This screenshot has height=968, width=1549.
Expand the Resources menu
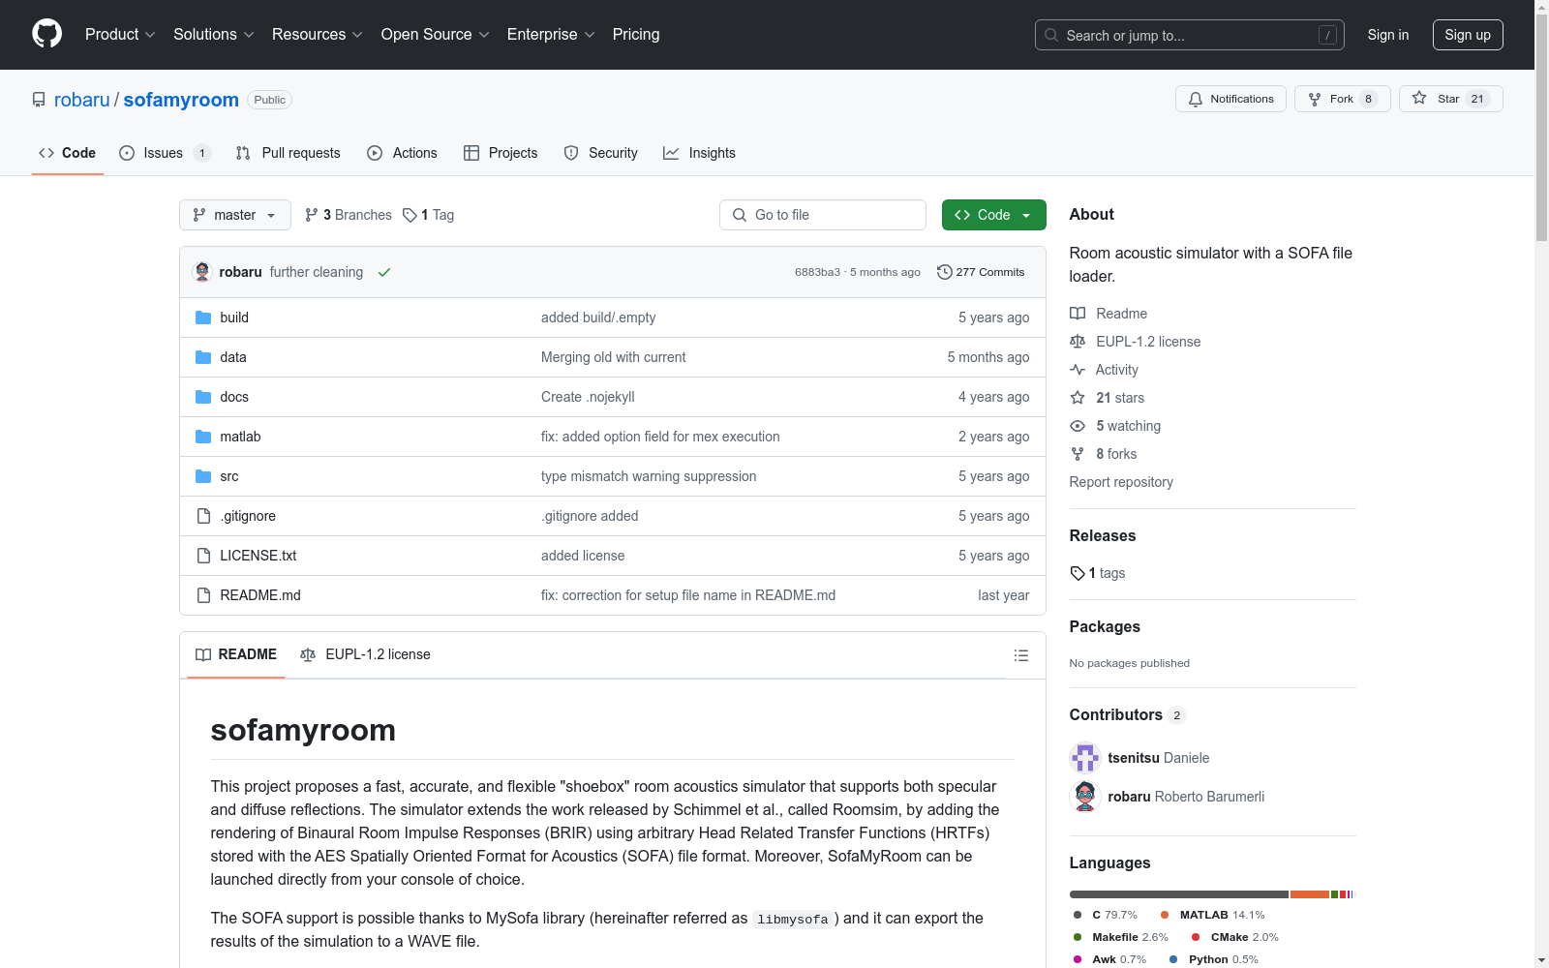click(x=318, y=35)
